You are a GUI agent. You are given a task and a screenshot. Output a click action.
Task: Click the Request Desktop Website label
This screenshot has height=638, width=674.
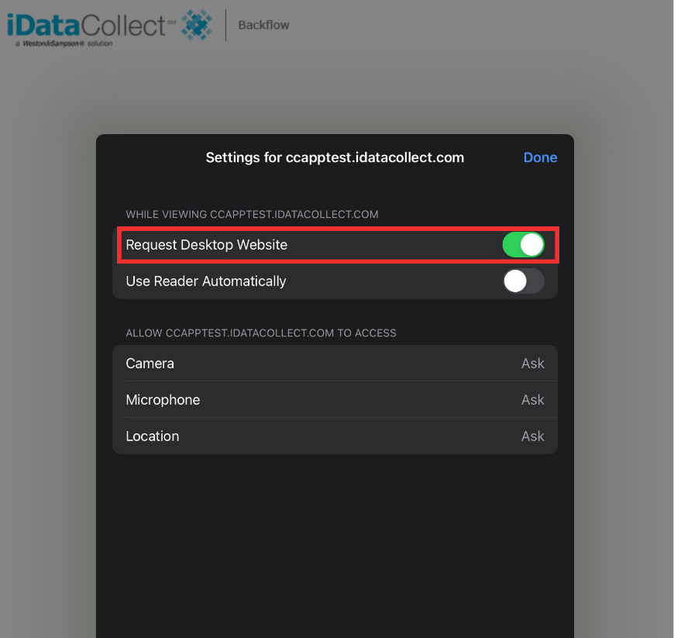[206, 245]
